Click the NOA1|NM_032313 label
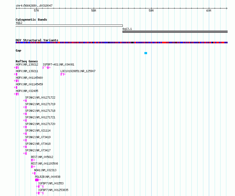 [x=45, y=170]
